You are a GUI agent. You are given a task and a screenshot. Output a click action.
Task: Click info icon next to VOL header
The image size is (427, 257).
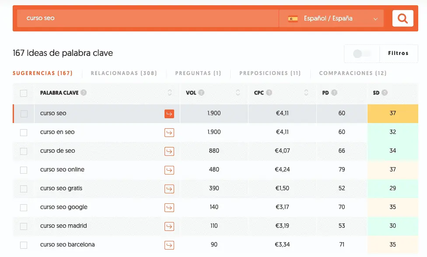coord(201,93)
